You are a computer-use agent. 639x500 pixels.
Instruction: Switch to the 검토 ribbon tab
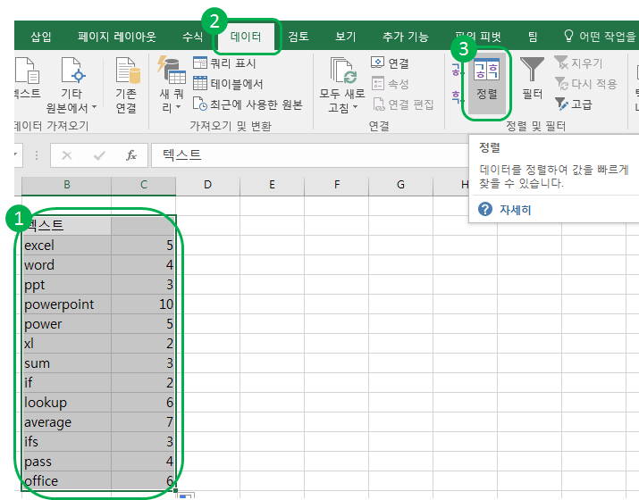pos(298,37)
